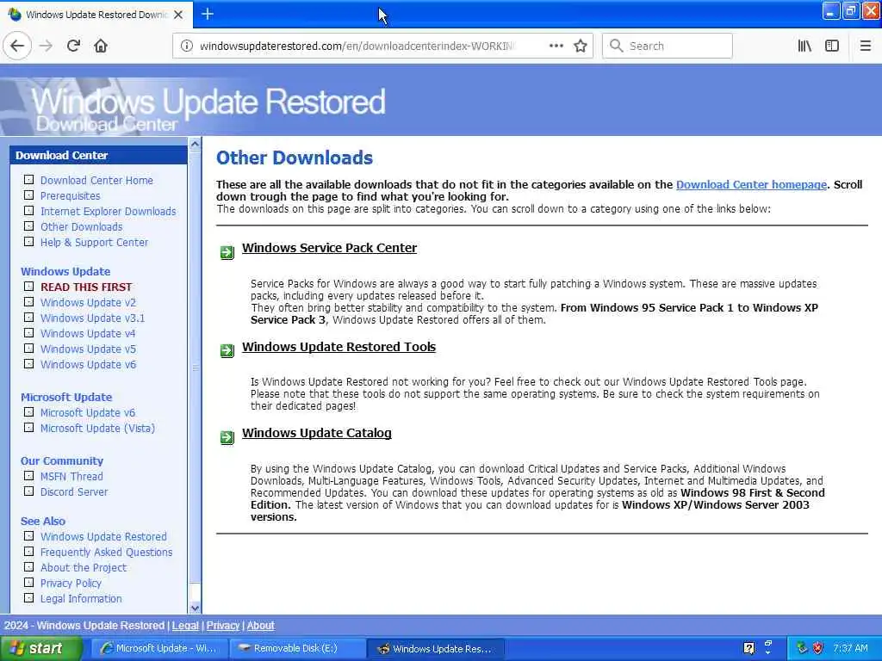Bookmark this page with the star
Image resolution: width=882 pixels, height=661 pixels.
(x=580, y=46)
